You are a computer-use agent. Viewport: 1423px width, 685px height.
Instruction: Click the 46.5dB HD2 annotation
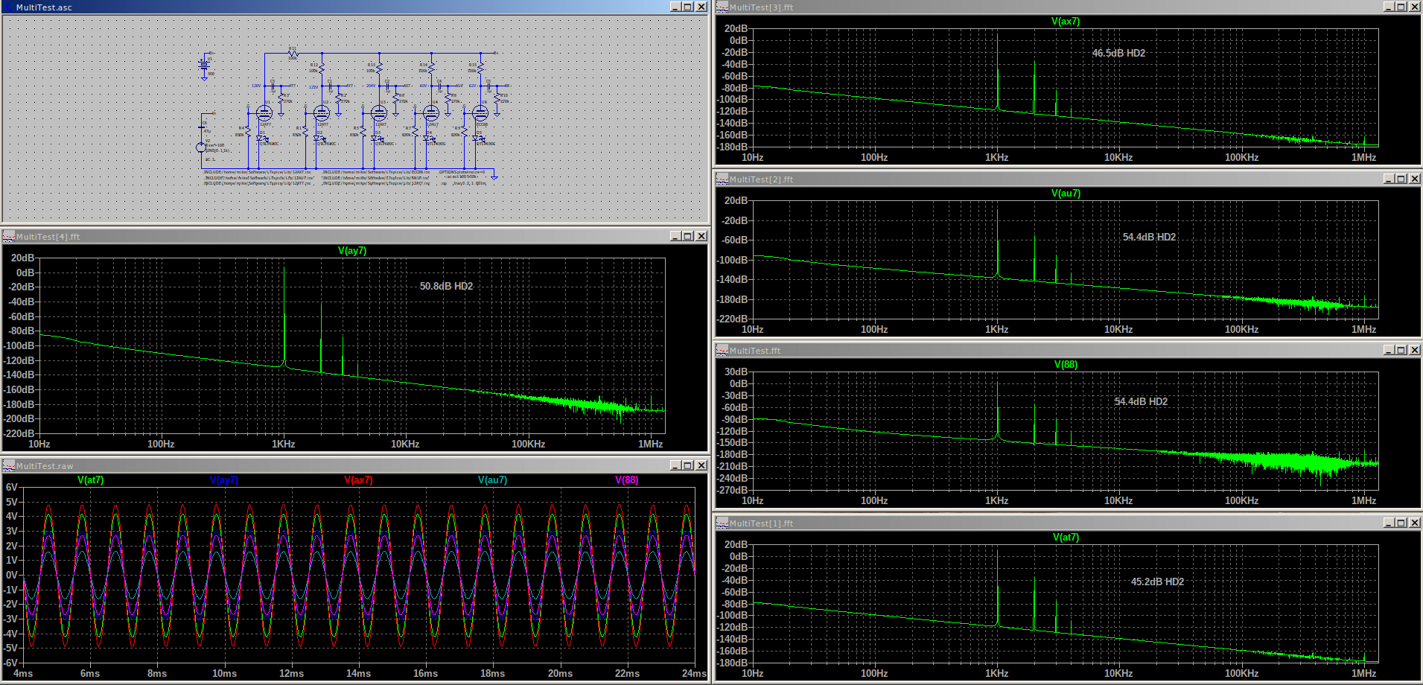(1118, 54)
